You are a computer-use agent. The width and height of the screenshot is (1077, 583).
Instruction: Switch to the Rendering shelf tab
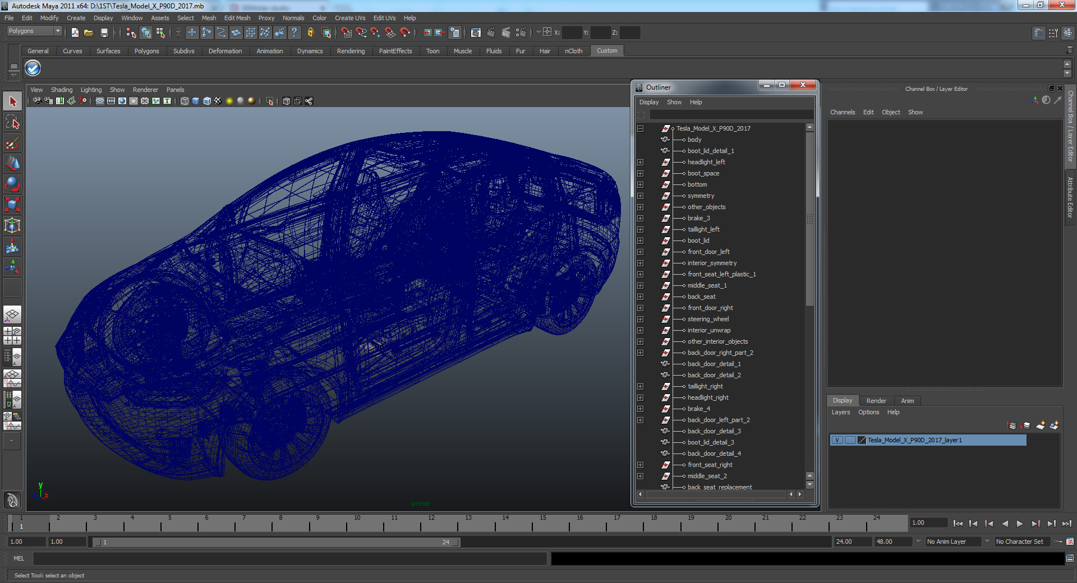(x=351, y=51)
